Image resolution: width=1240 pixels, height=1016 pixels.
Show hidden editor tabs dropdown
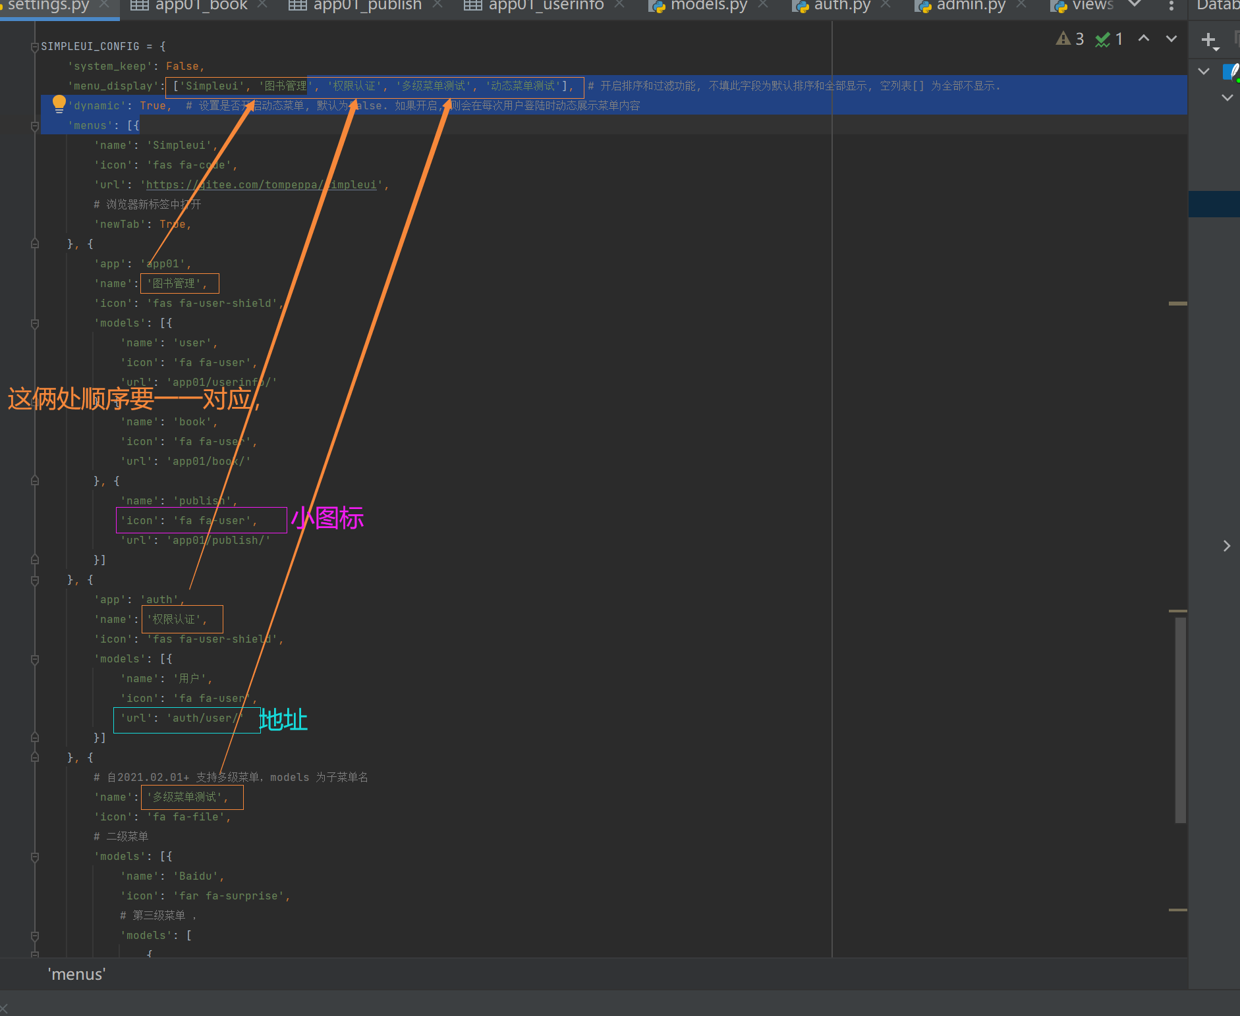coord(1135,5)
